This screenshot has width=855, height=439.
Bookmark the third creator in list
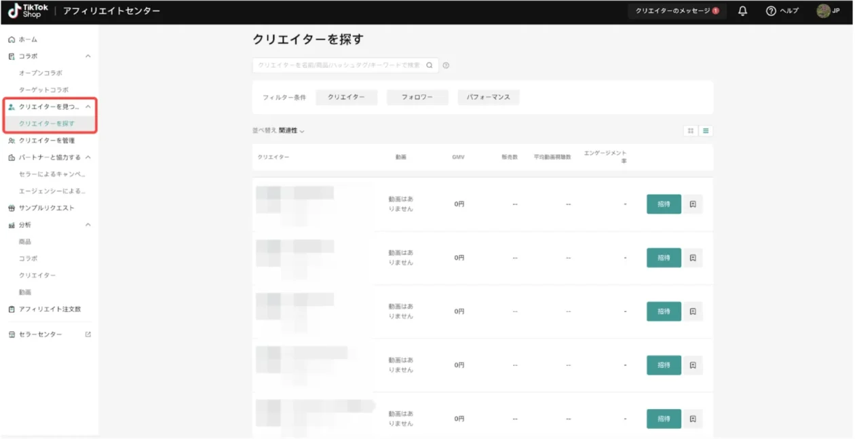click(692, 311)
